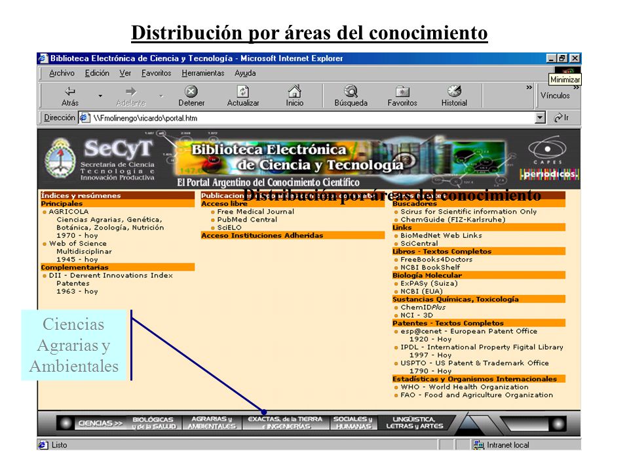Open the Favoritos folder toolbar icon
This screenshot has width=629, height=472.
point(402,92)
